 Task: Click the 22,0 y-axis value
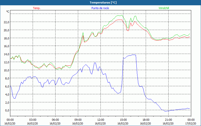[7, 22]
